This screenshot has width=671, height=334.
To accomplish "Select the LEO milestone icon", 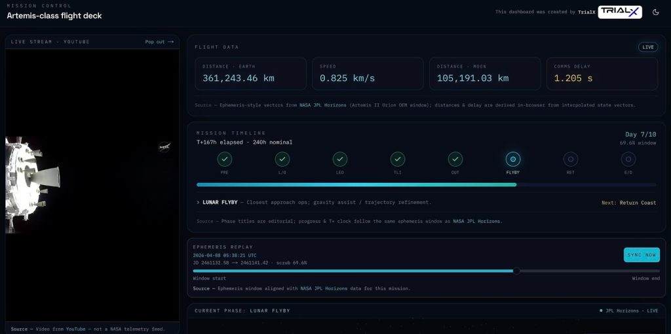I will 339,159.
